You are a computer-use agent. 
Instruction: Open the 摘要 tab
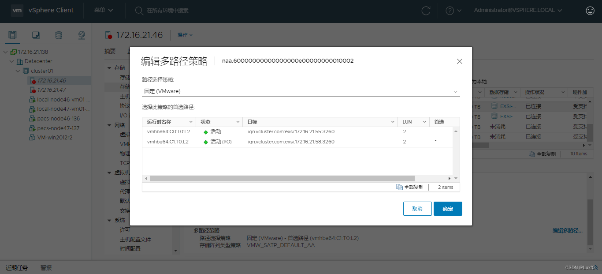coord(110,51)
